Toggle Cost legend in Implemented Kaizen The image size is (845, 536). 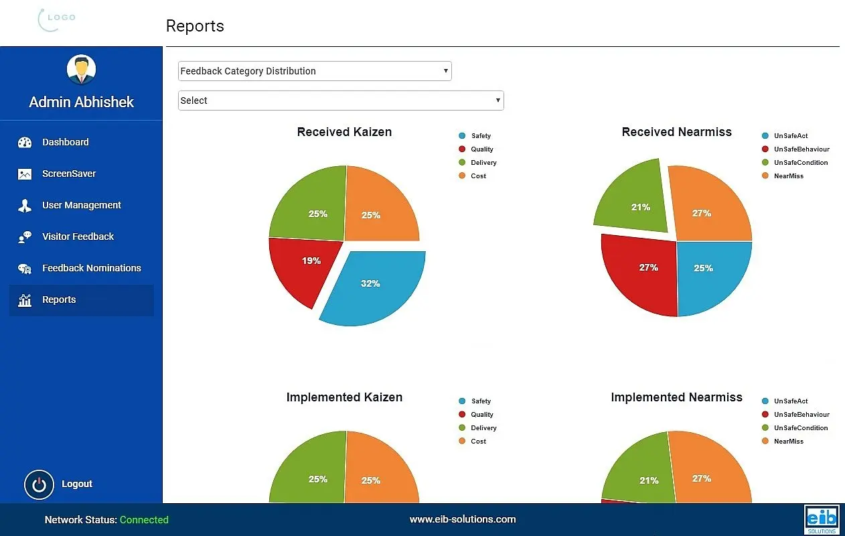(x=472, y=442)
